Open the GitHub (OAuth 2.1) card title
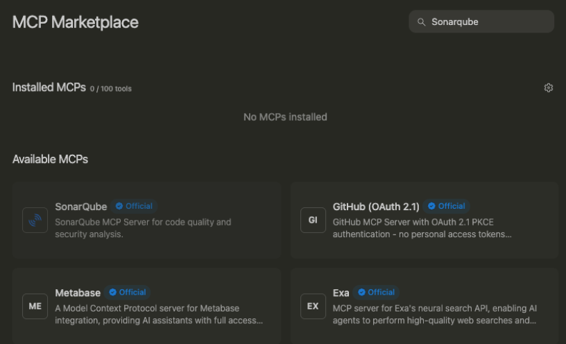This screenshot has width=566, height=344. pos(376,207)
